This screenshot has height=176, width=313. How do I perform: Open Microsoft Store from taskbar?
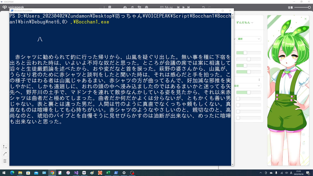tap(28, 173)
